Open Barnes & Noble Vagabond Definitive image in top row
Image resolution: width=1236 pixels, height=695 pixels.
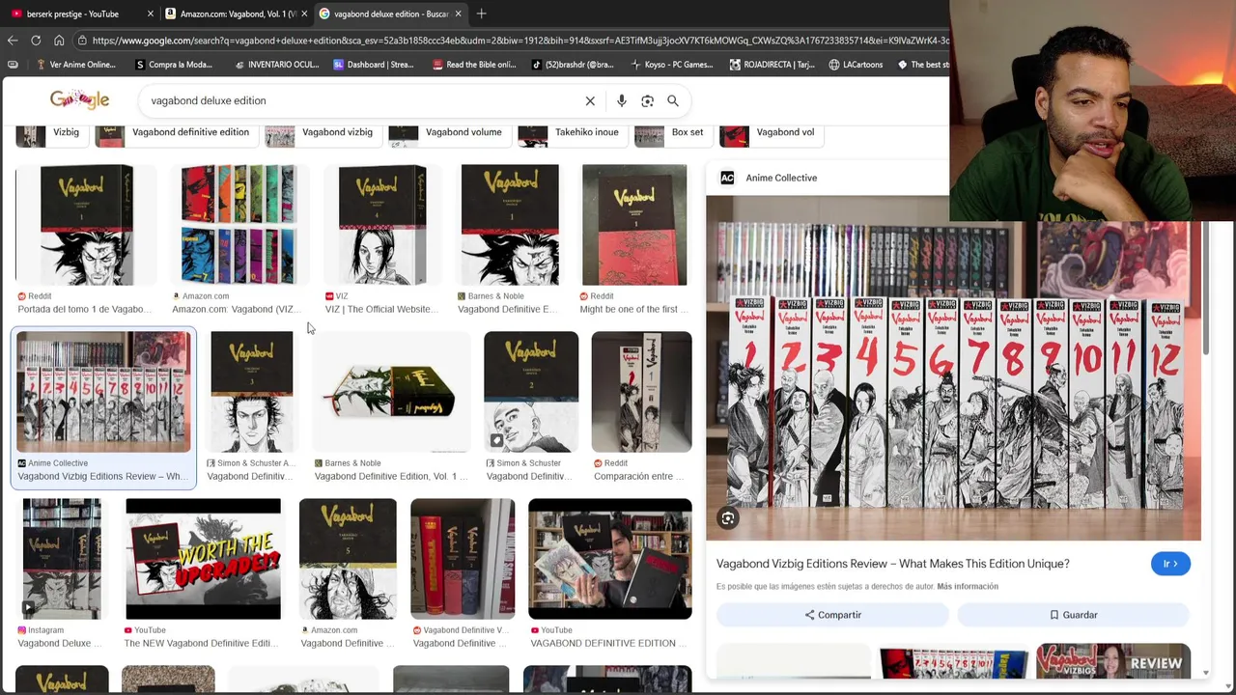(510, 225)
